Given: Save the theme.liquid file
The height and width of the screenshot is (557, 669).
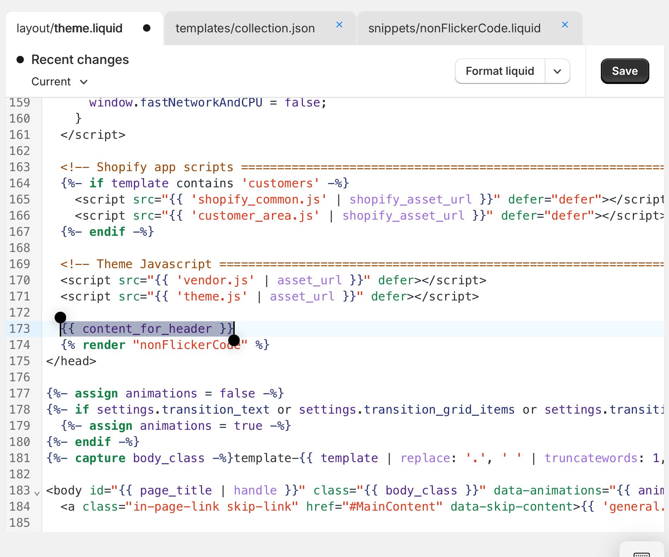Looking at the screenshot, I should (x=625, y=71).
